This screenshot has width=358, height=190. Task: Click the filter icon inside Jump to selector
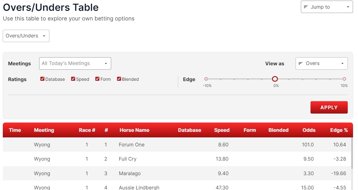306,7
